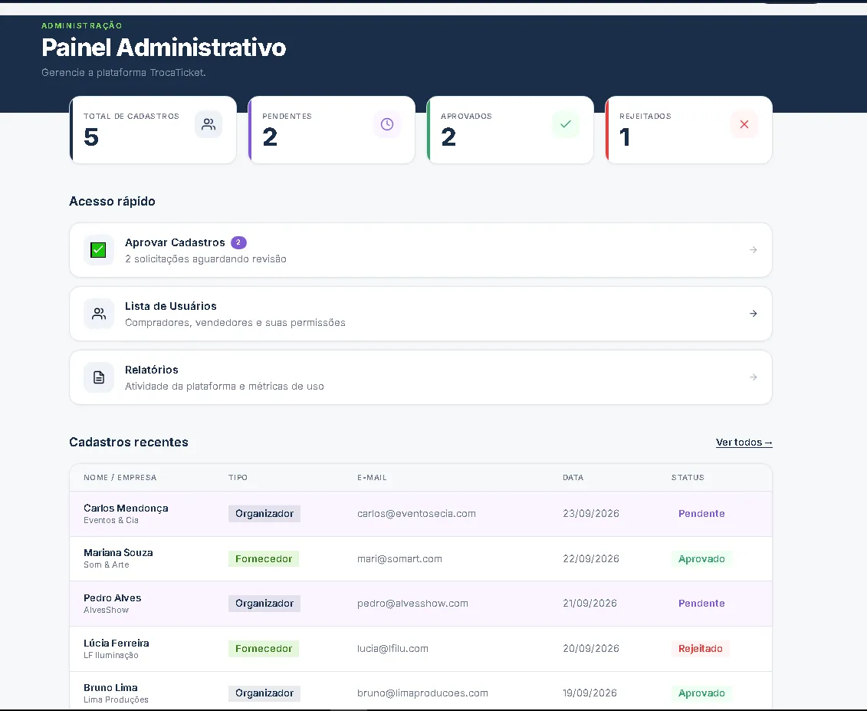867x711 pixels.
Task: Click the email carlos@eventosecia.com
Action: 416,513
